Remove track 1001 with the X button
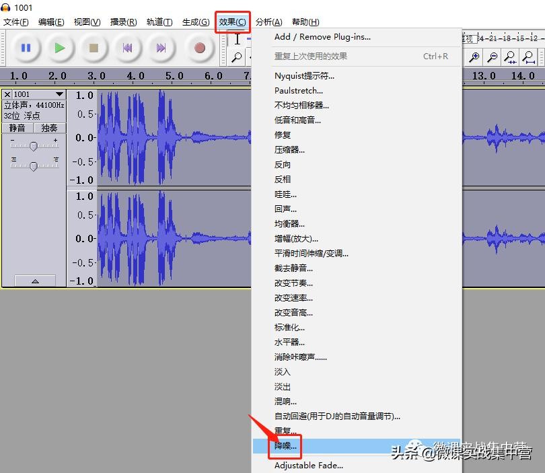545x473 pixels. pyautogui.click(x=7, y=94)
